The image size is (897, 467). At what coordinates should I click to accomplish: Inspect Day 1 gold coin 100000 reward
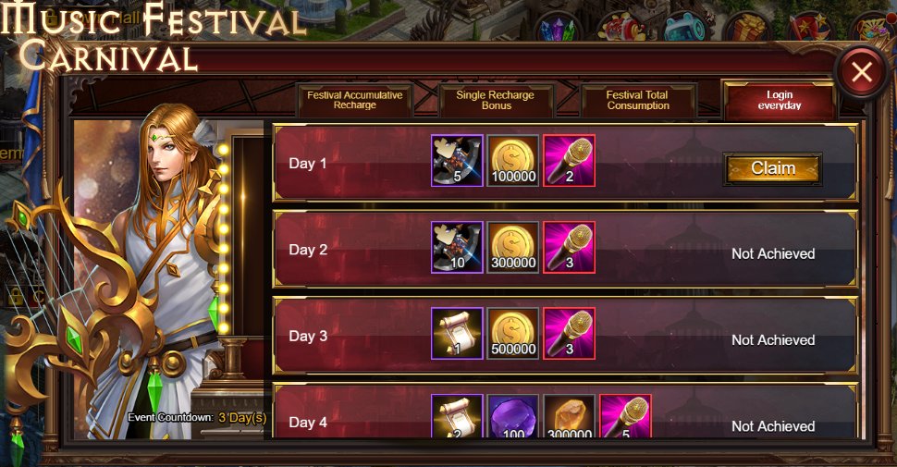[x=513, y=161]
